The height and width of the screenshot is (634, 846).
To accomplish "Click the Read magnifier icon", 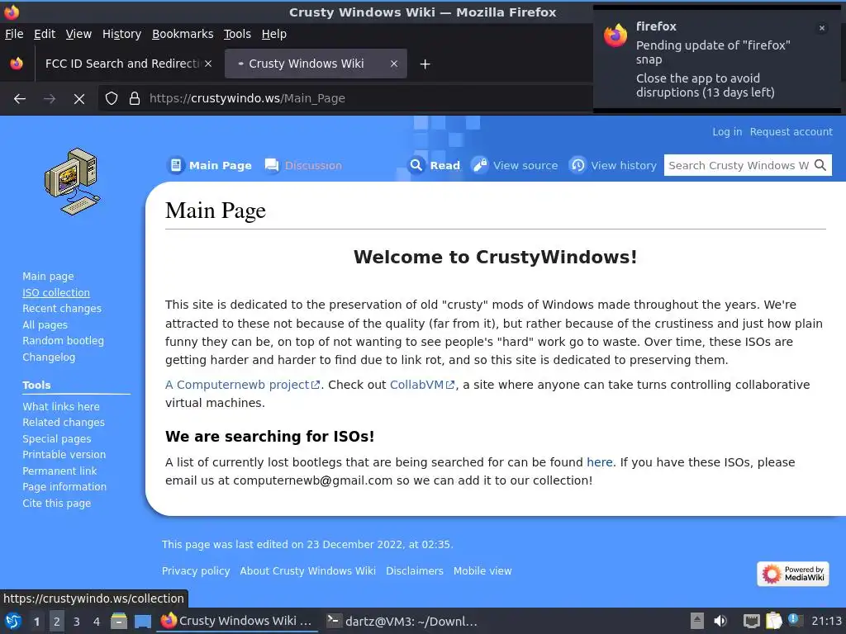I will pos(416,165).
